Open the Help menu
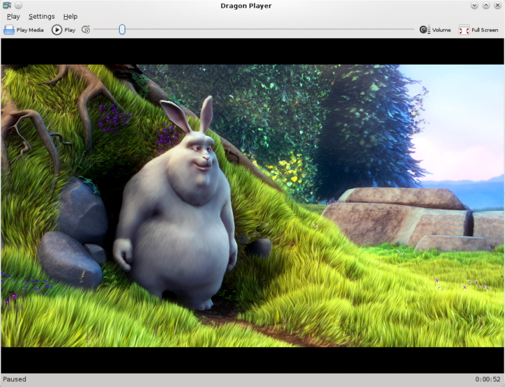 coord(70,17)
